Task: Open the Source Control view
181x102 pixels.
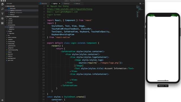Action: click(x=2, y=14)
